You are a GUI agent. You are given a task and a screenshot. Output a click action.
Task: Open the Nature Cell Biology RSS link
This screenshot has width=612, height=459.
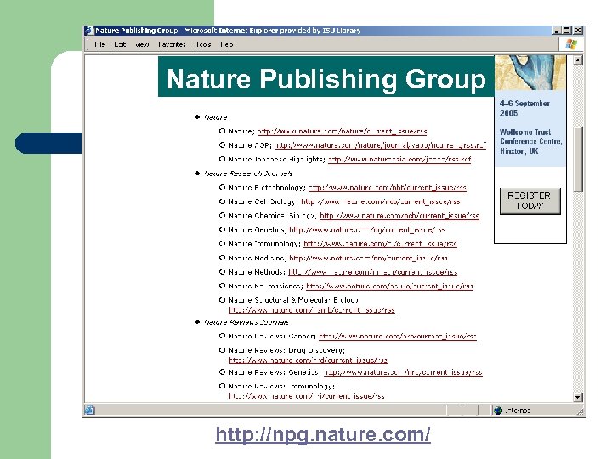coord(381,201)
